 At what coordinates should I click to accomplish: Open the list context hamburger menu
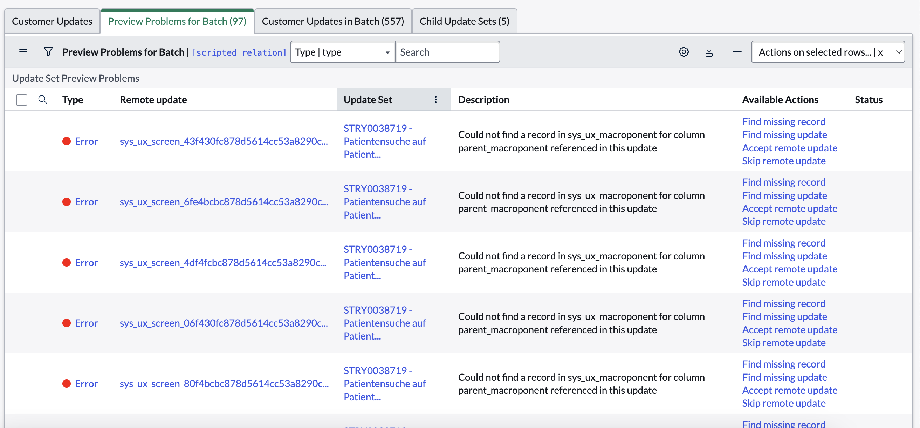[23, 52]
